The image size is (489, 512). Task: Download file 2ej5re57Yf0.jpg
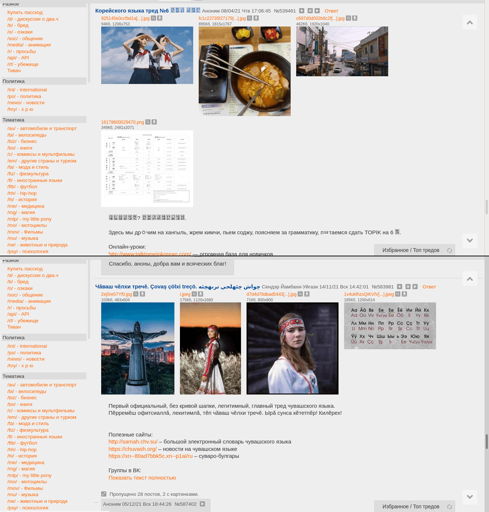[x=142, y=294]
